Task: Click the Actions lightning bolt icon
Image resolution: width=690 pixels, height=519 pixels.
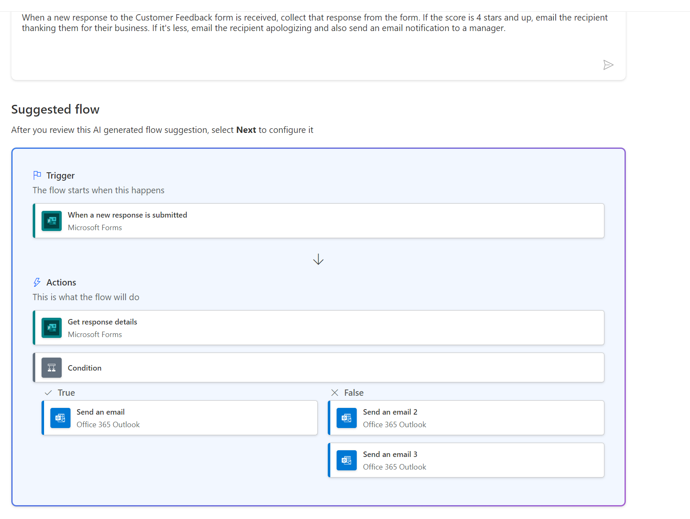Action: pos(37,282)
